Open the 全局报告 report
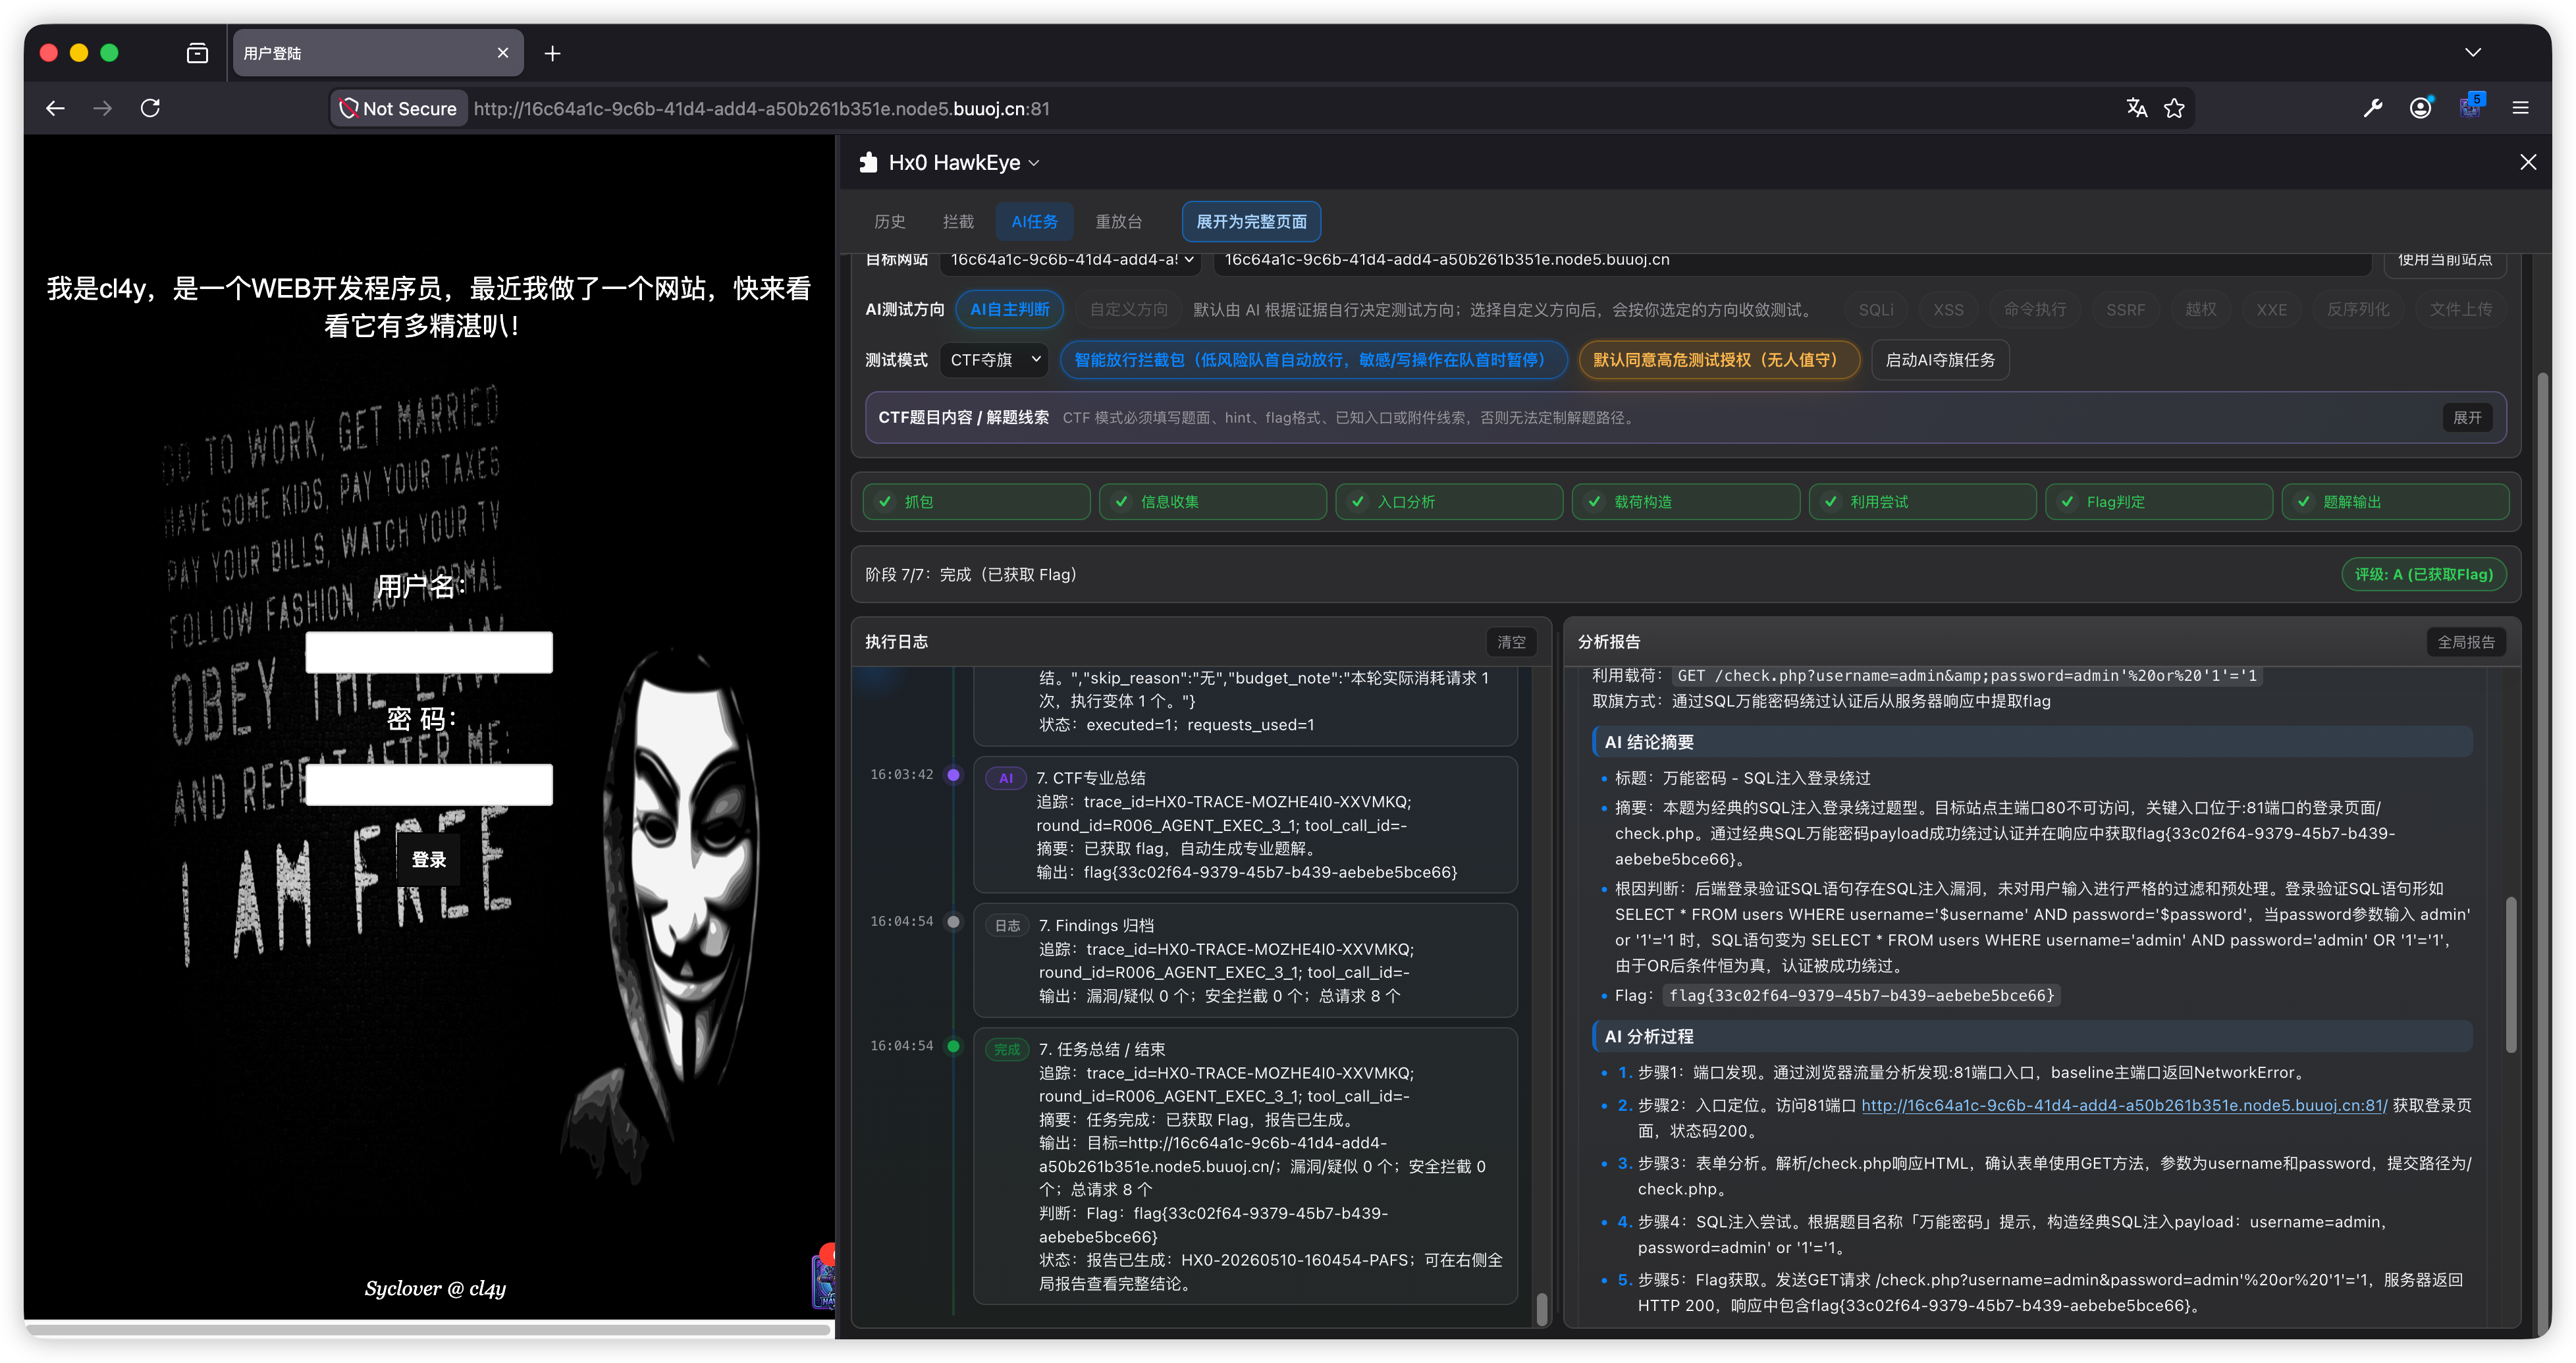 tap(2465, 642)
